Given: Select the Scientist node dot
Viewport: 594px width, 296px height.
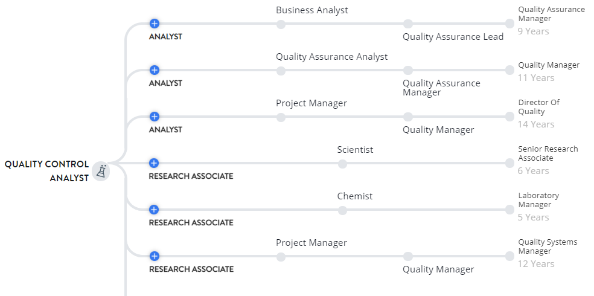Looking at the screenshot, I should point(342,164).
